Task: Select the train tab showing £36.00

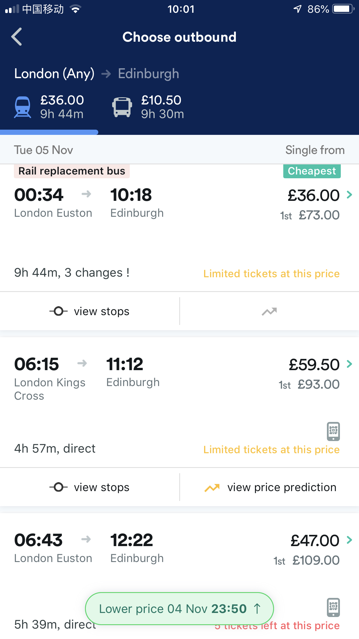Action: (49, 107)
